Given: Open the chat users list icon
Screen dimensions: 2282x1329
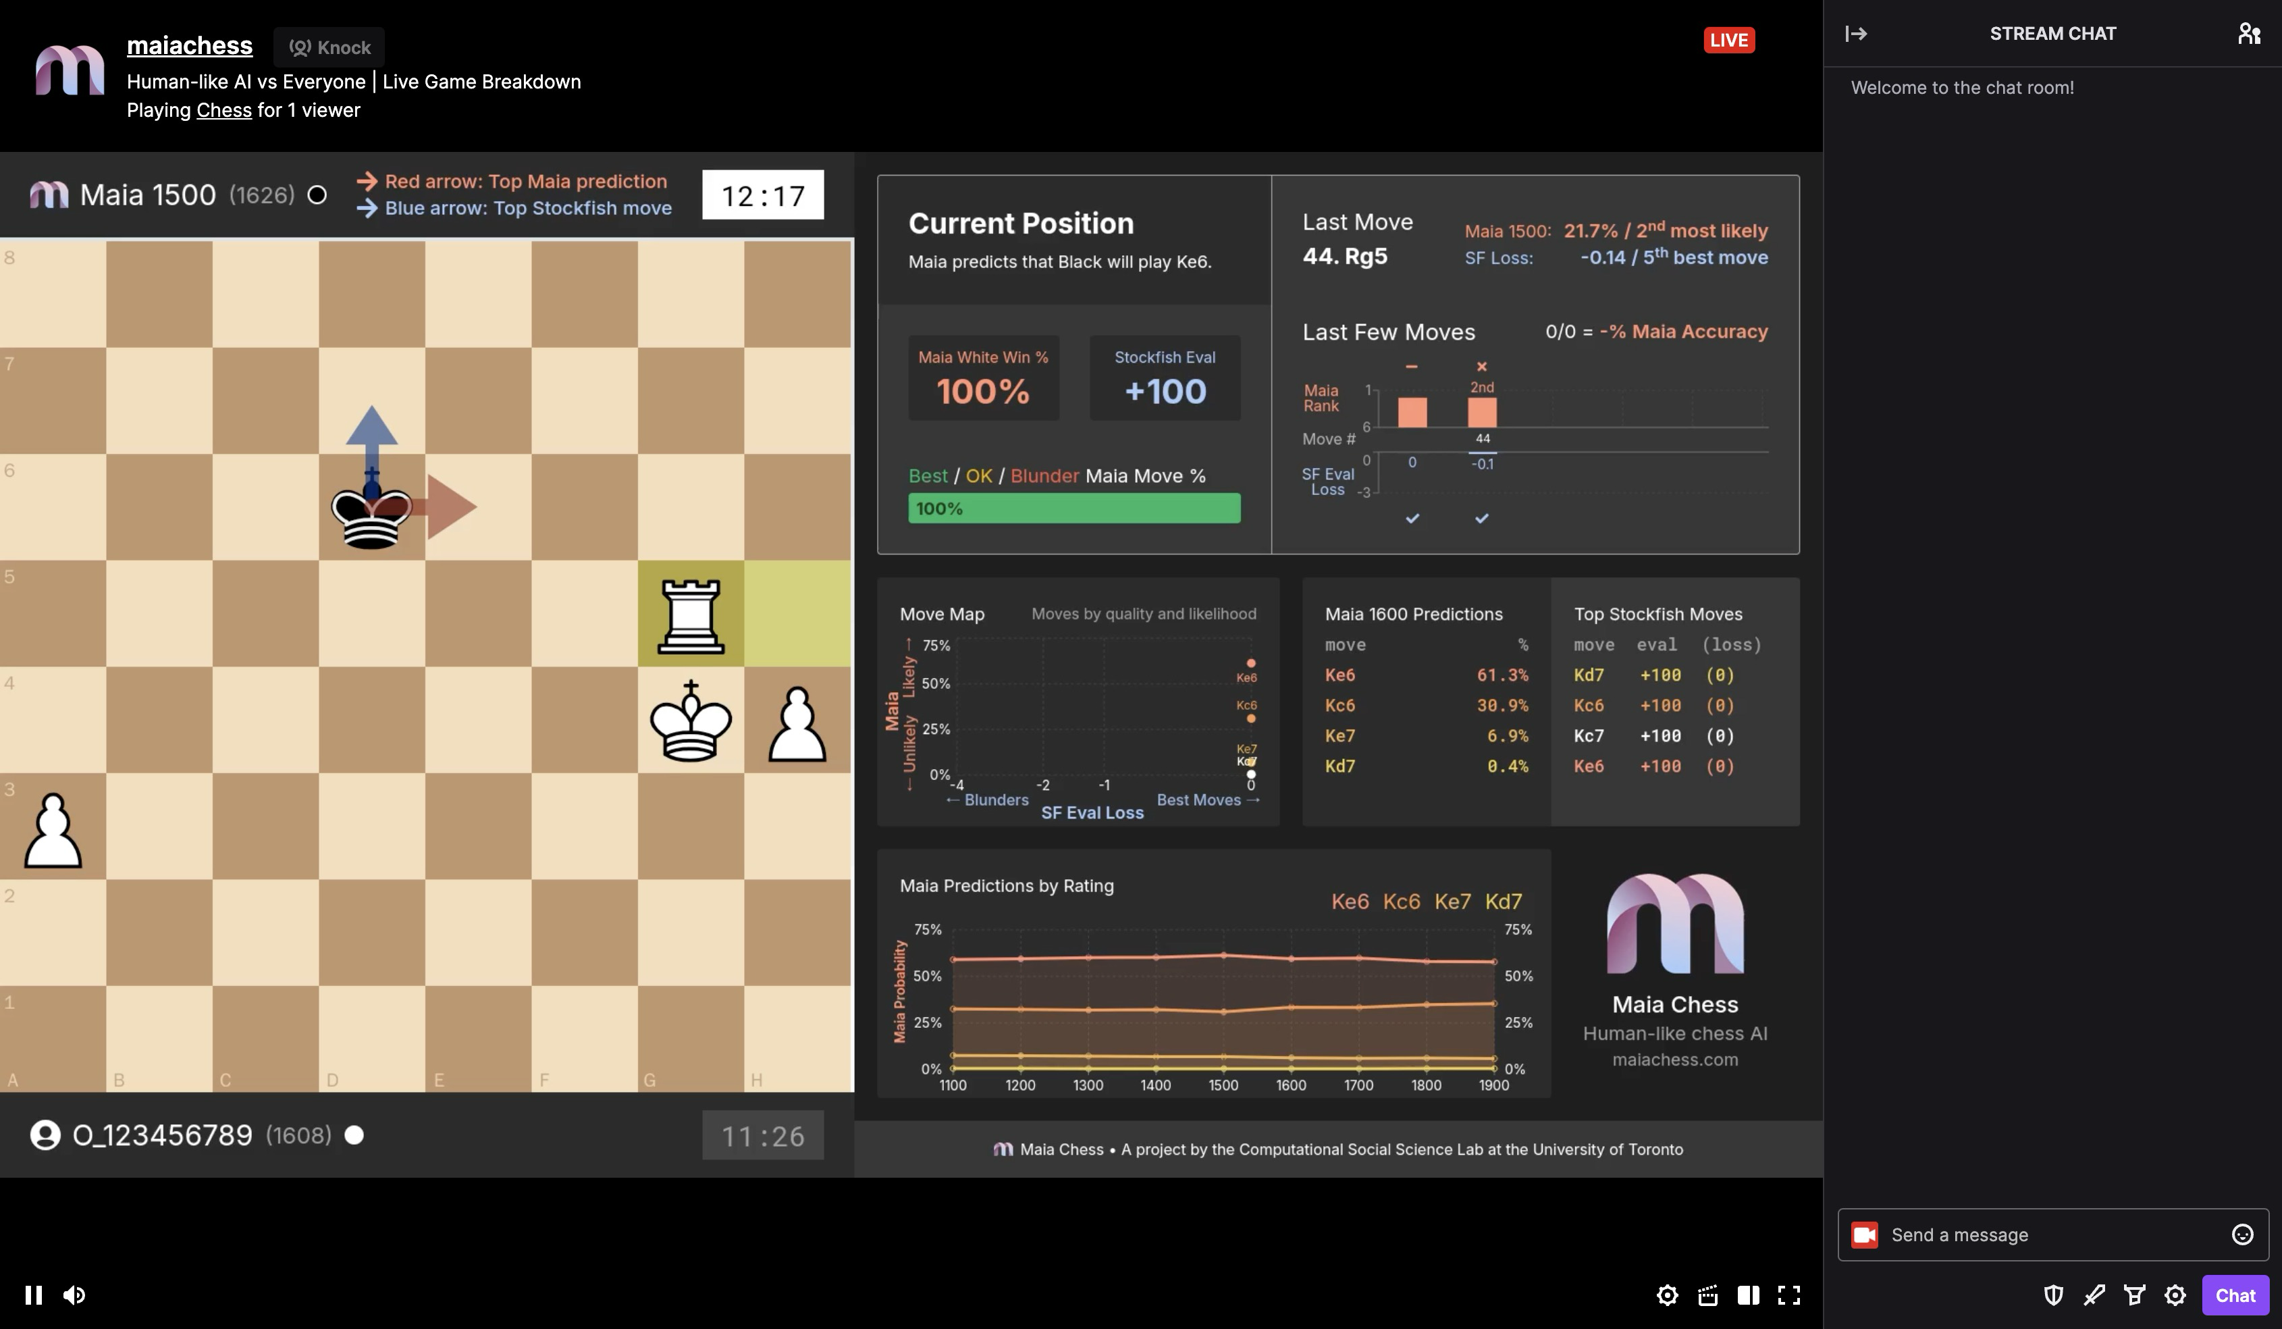Looking at the screenshot, I should [2248, 34].
